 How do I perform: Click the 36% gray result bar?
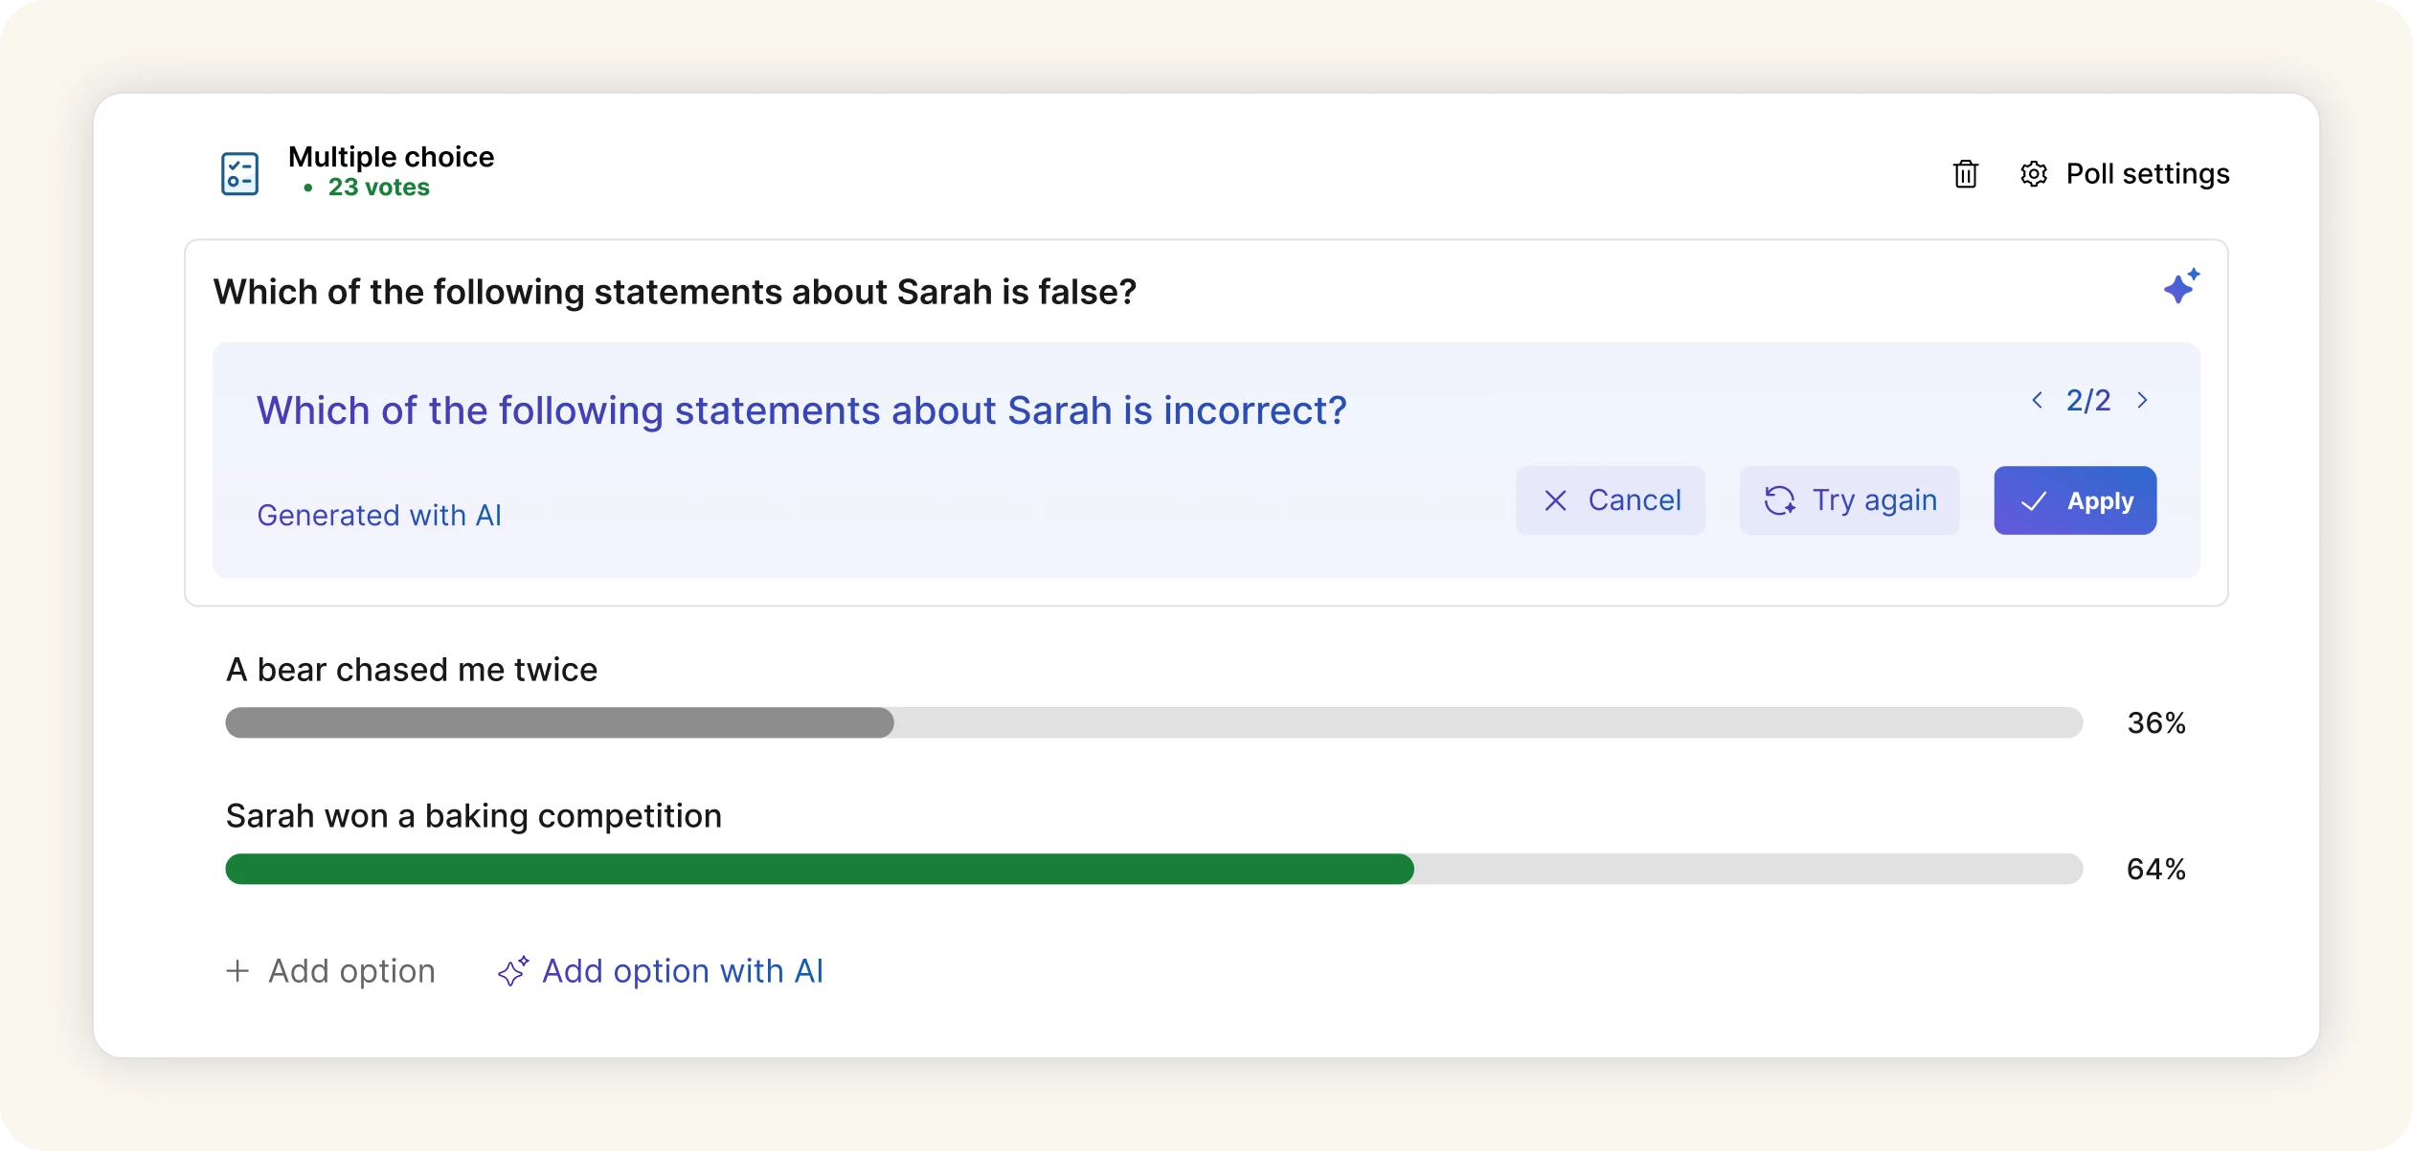(x=559, y=722)
